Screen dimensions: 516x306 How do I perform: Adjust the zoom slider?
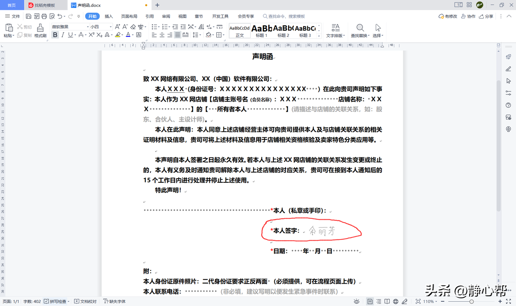(472, 301)
